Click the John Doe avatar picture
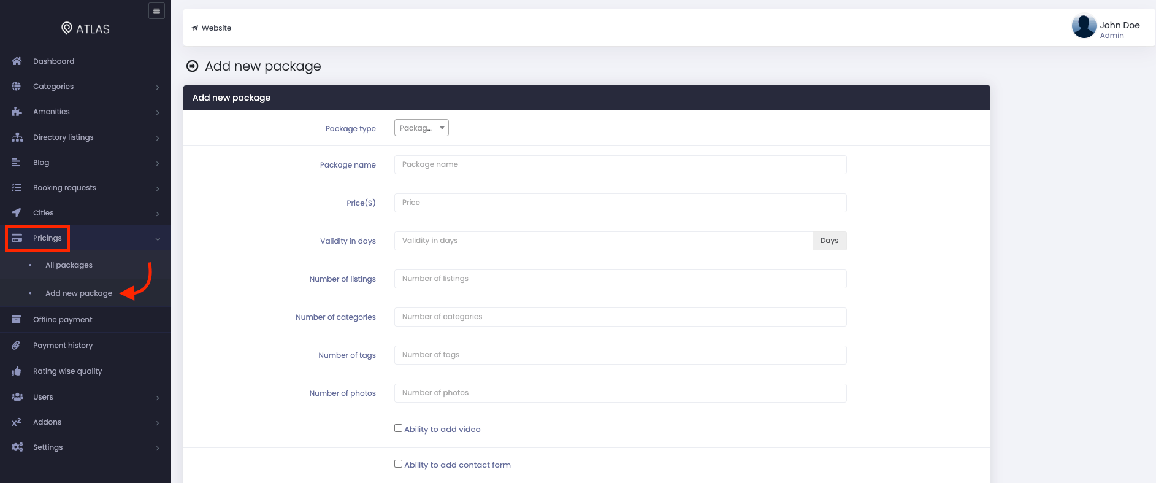Viewport: 1156px width, 483px height. pyautogui.click(x=1084, y=26)
